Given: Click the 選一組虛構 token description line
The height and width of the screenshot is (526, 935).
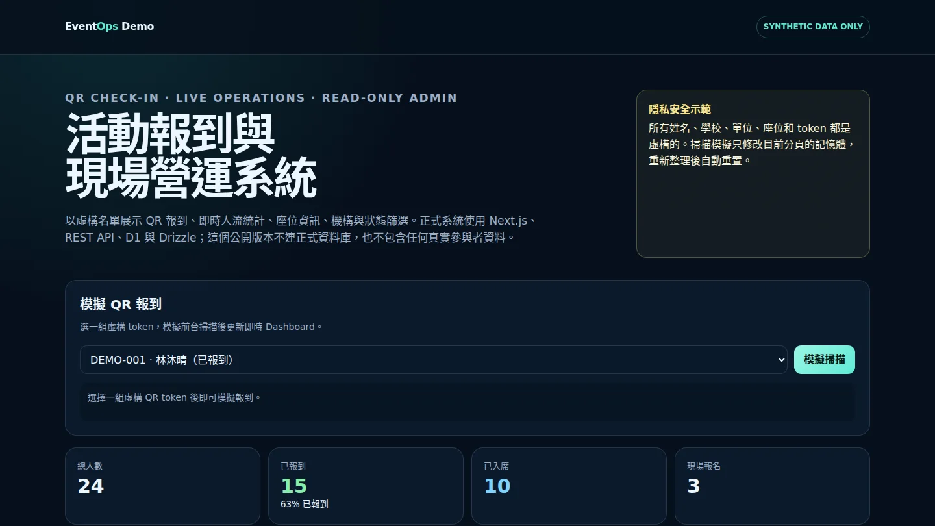Looking at the screenshot, I should coord(201,327).
